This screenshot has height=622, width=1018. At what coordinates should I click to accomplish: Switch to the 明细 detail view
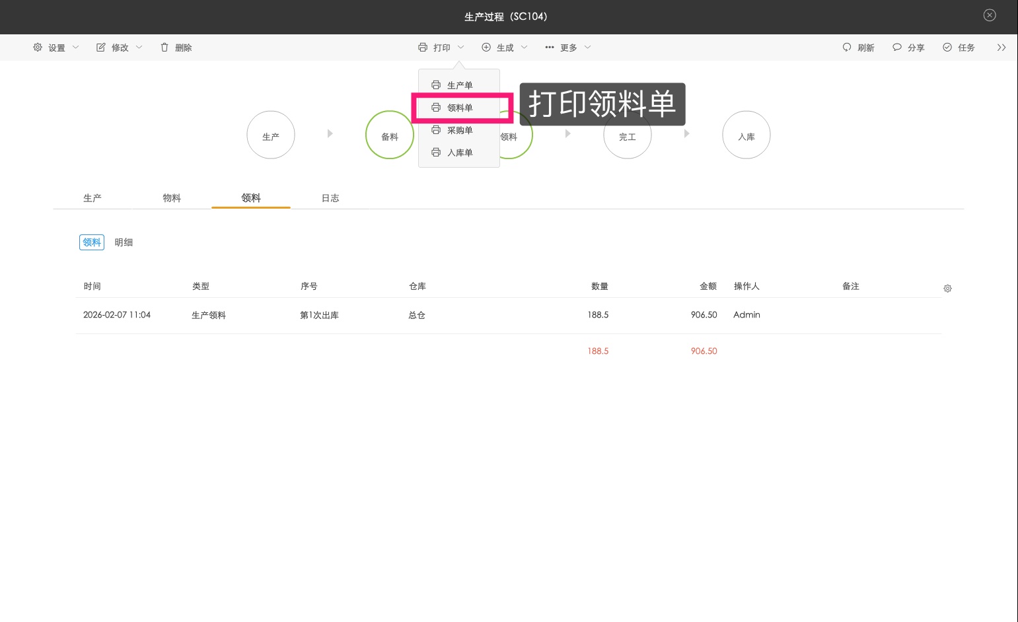click(x=123, y=242)
